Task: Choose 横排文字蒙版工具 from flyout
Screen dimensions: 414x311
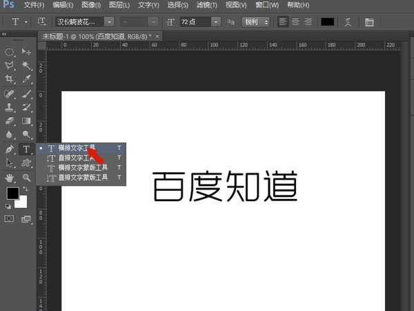Action: 81,168
